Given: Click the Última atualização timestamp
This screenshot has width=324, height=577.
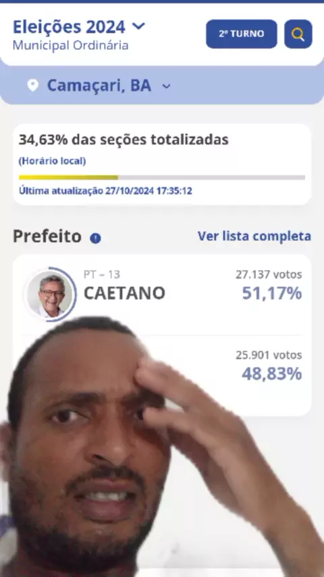Looking at the screenshot, I should tap(105, 191).
